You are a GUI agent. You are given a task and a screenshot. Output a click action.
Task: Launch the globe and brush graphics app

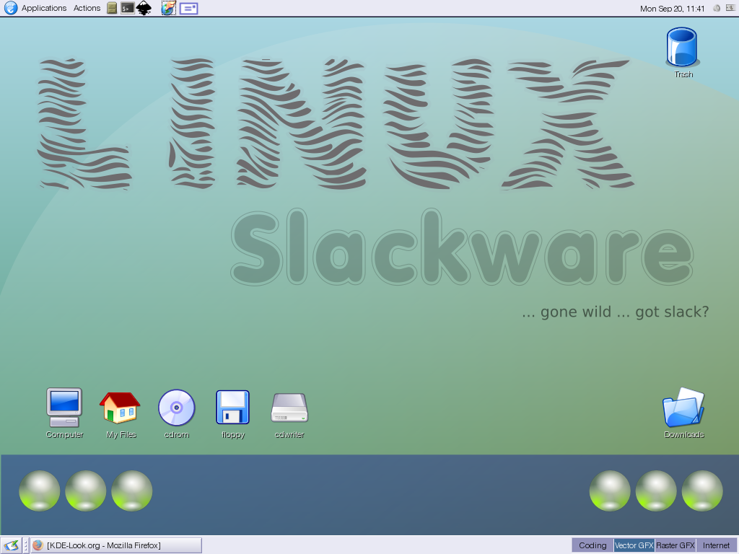point(168,8)
